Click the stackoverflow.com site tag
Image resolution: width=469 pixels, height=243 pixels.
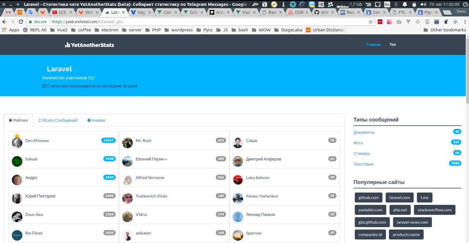coord(435,210)
